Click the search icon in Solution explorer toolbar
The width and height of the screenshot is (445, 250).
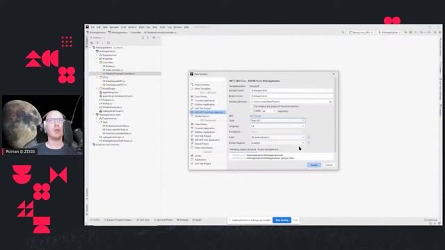[108, 43]
